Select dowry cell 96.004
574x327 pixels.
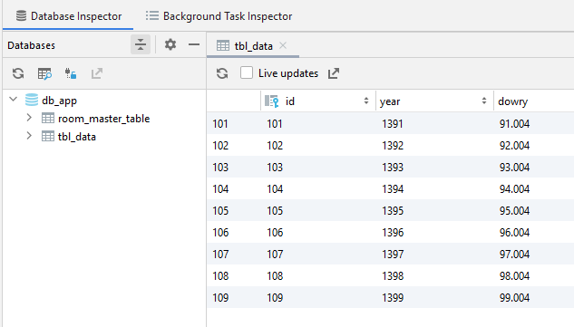tap(534, 232)
